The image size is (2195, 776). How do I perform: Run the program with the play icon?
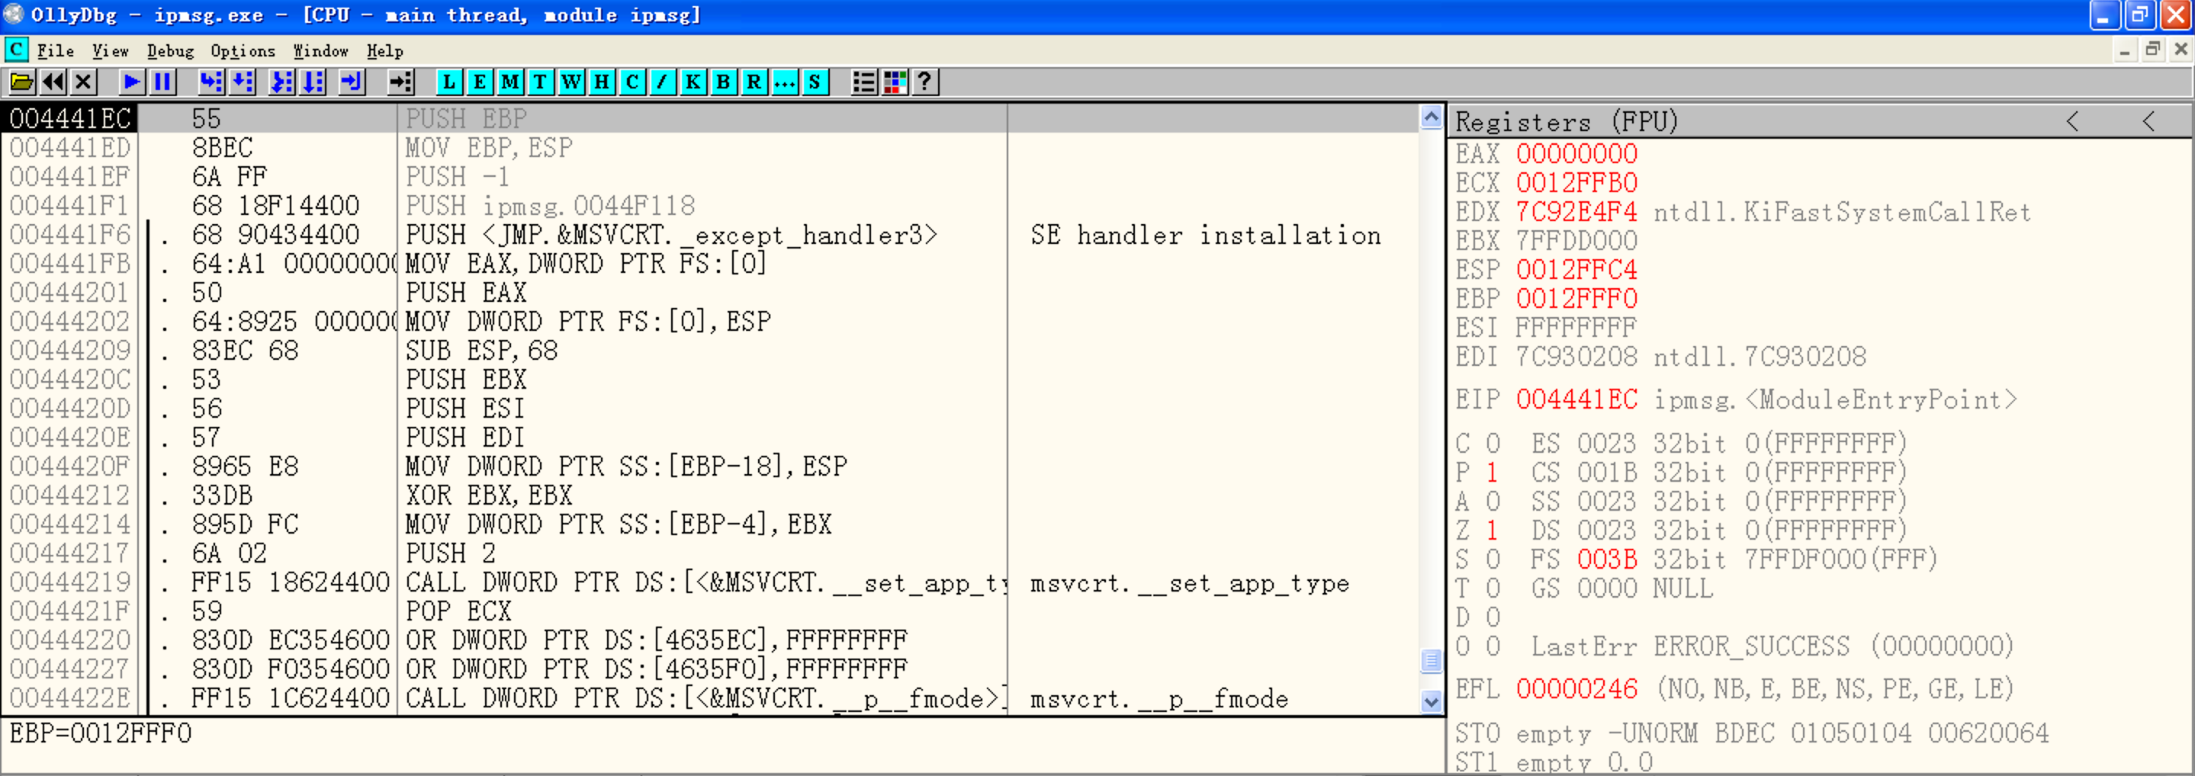tap(131, 82)
